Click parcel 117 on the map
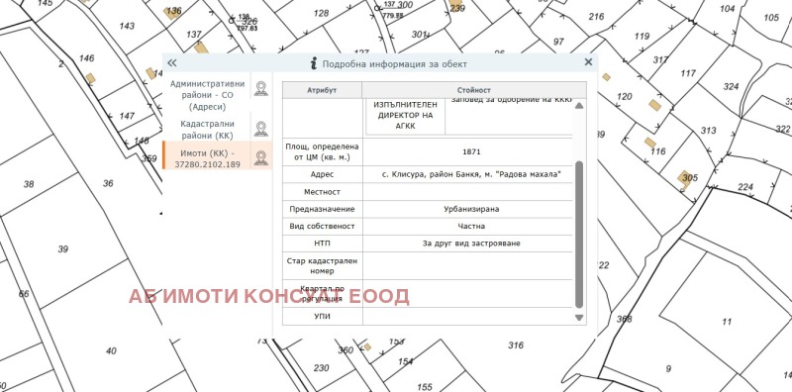This screenshot has height=392, width=792. pyautogui.click(x=688, y=73)
